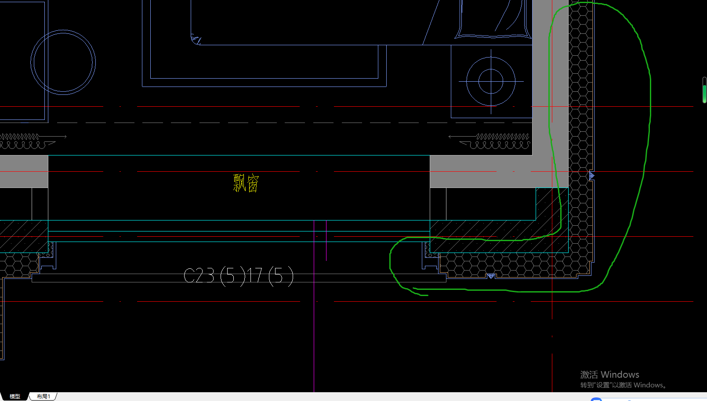Click the green vertical scrollbar thumb

click(x=704, y=94)
